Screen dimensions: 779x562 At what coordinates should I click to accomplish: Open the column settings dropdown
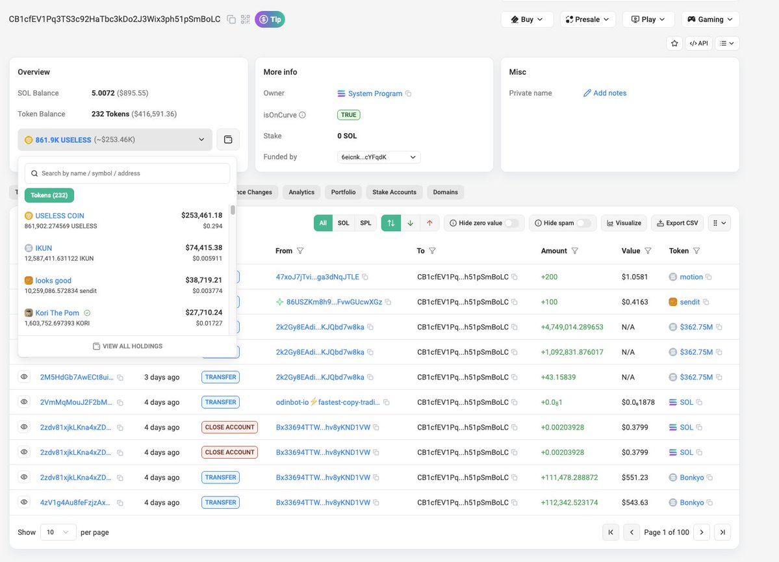click(x=719, y=223)
